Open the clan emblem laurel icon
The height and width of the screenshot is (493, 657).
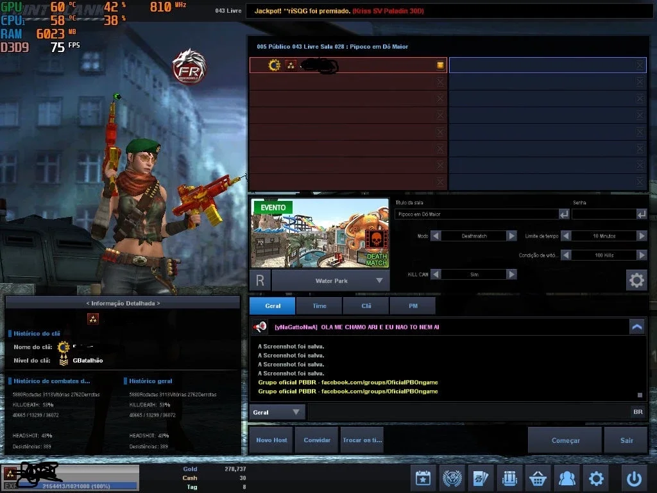coord(452,478)
